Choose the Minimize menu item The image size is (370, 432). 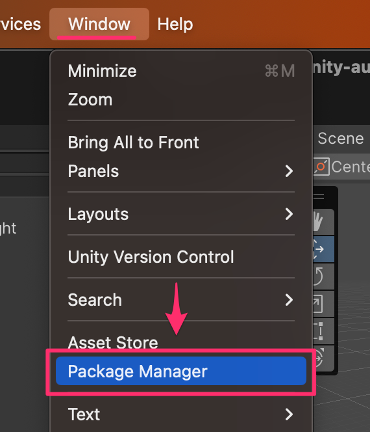tap(181, 71)
